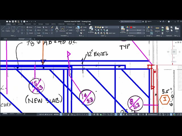The width and height of the screenshot is (182, 136).
Task: Click the white layer color swatch
Action: click(x=103, y=27)
